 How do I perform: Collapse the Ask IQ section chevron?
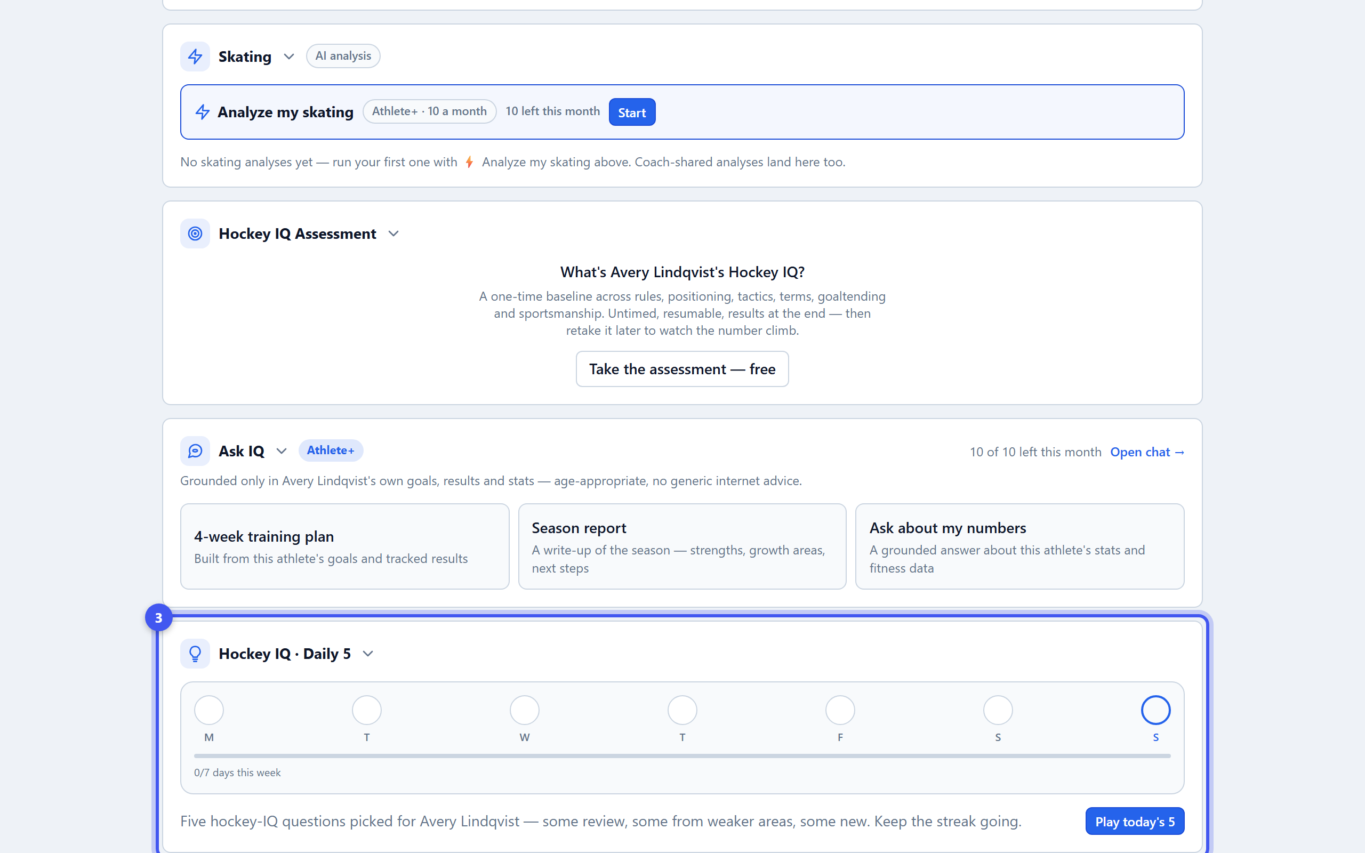point(282,451)
